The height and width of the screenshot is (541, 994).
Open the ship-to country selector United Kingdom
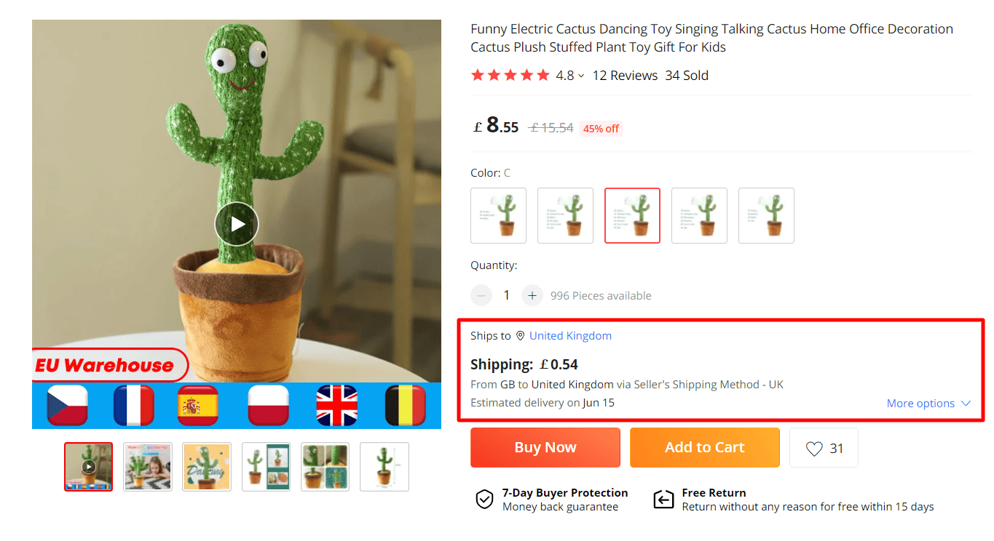click(x=570, y=335)
